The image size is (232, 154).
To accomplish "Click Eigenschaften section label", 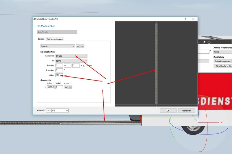I will pos(48,52).
